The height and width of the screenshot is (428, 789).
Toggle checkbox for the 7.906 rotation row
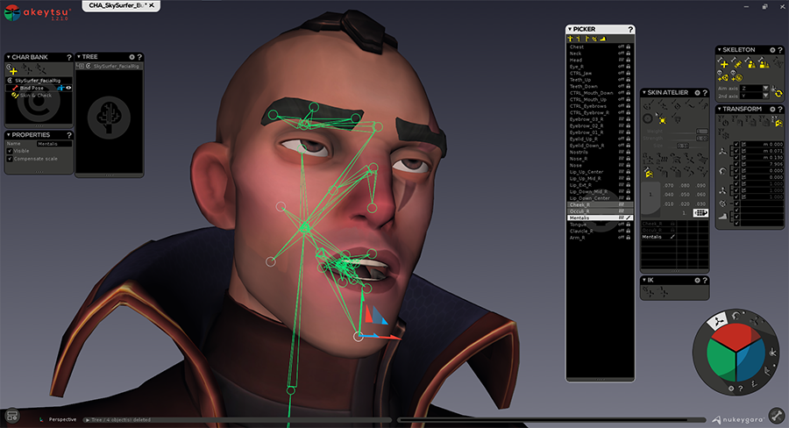(736, 164)
